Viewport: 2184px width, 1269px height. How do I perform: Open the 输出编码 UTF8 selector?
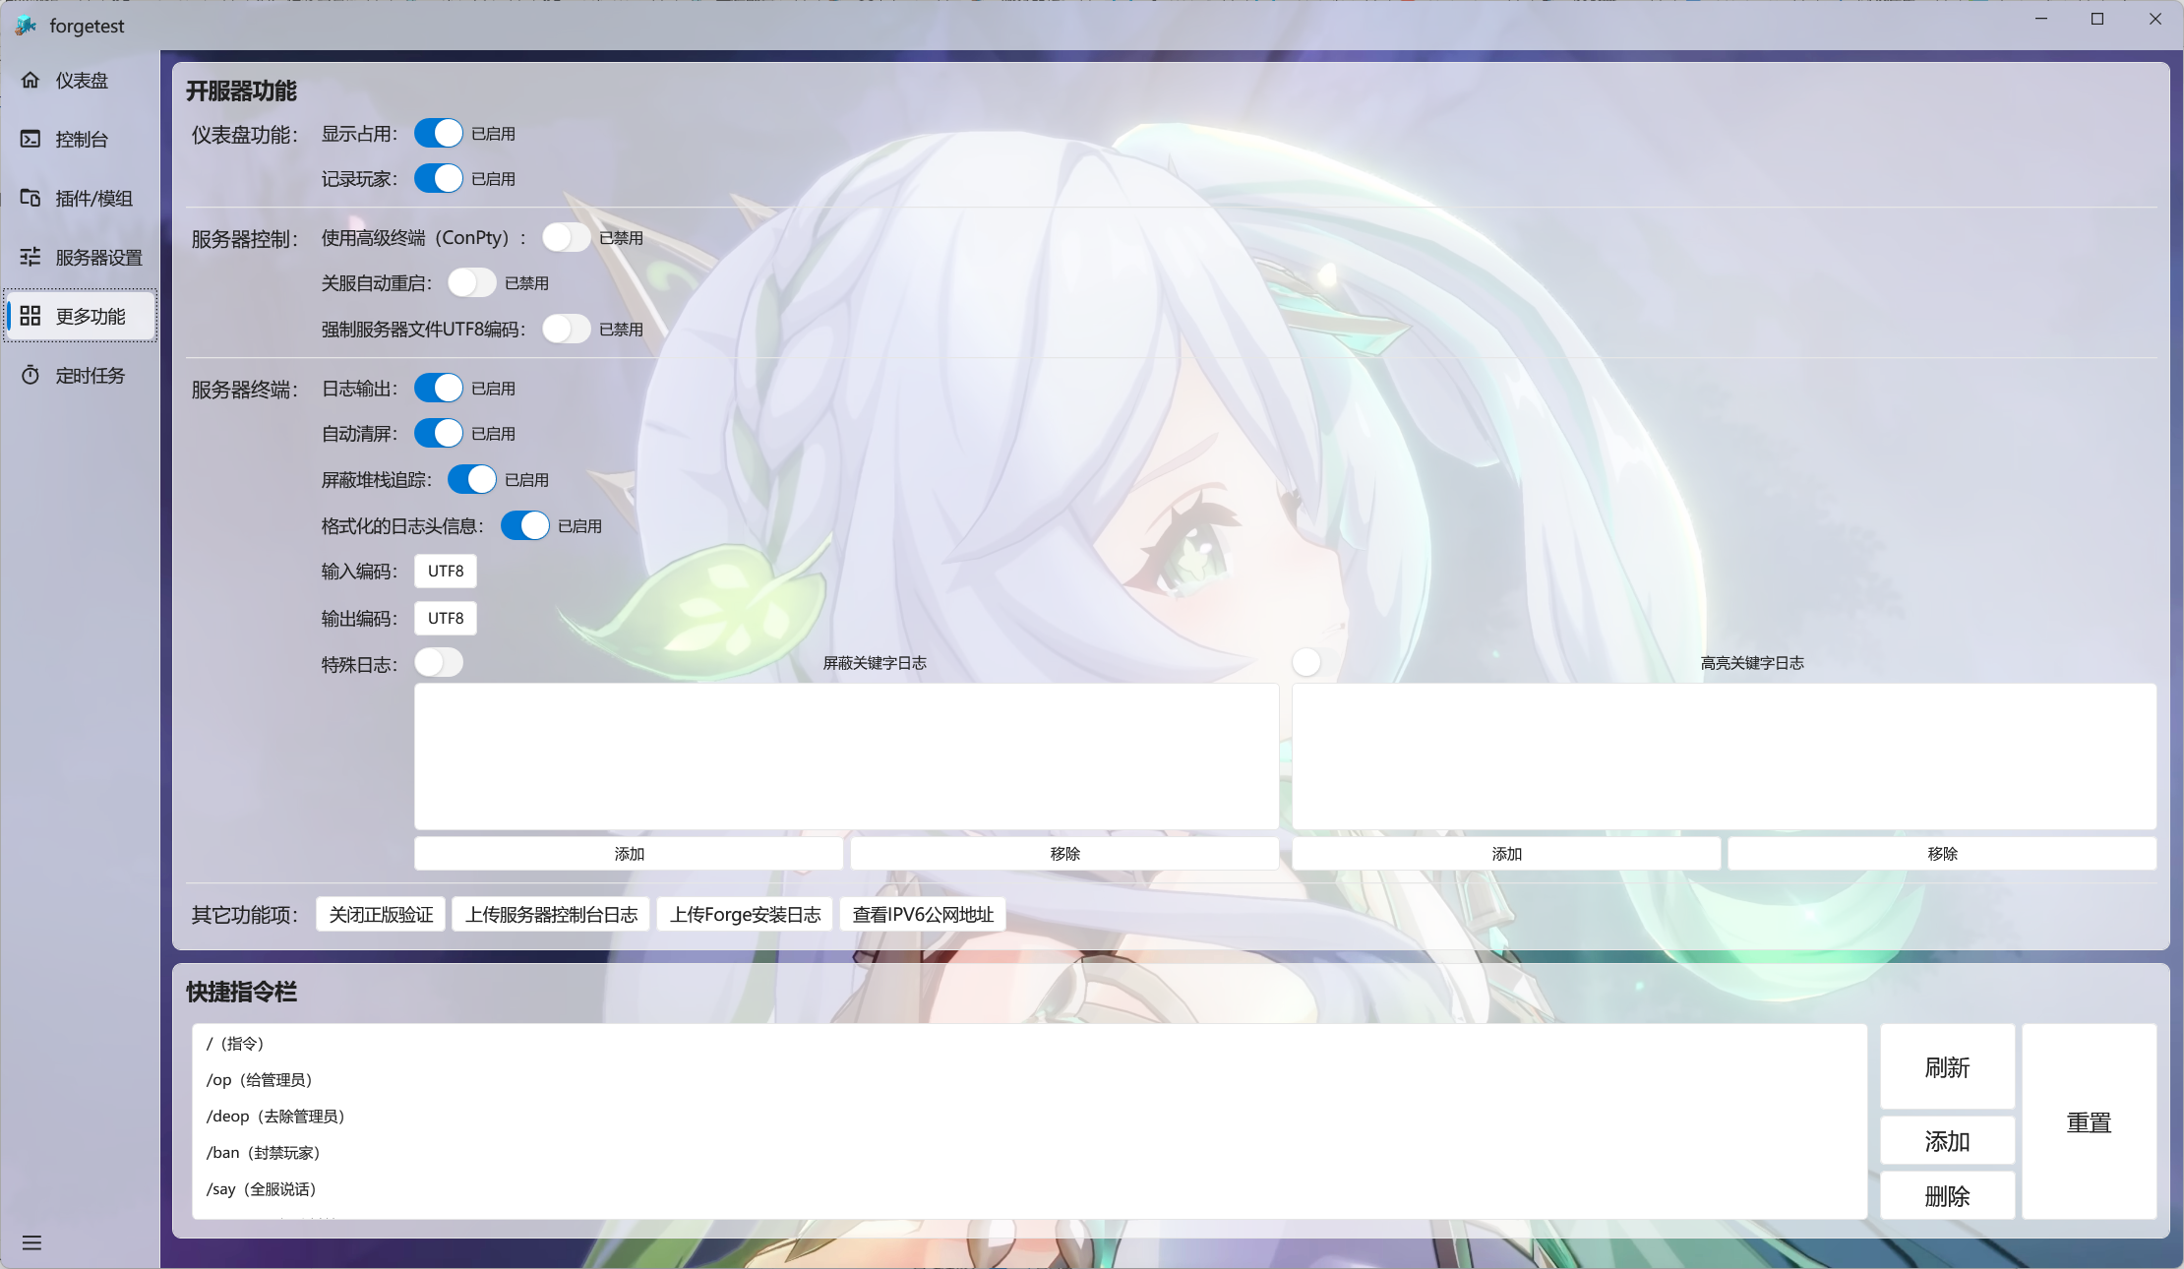click(x=446, y=618)
